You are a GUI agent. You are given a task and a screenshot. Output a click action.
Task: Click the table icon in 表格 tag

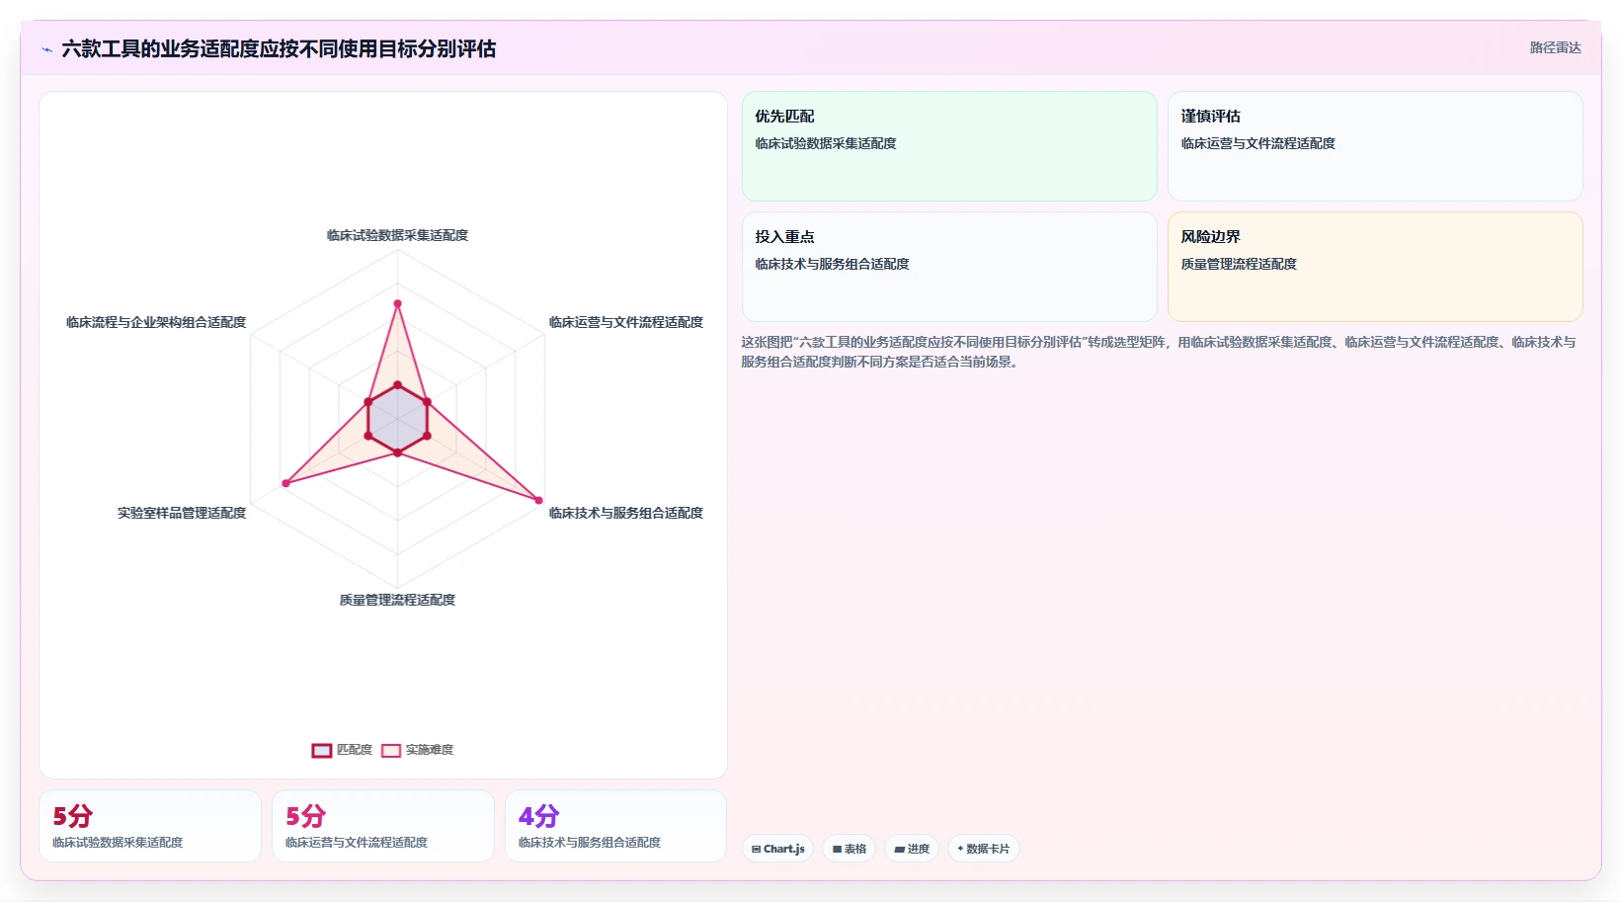837,850
